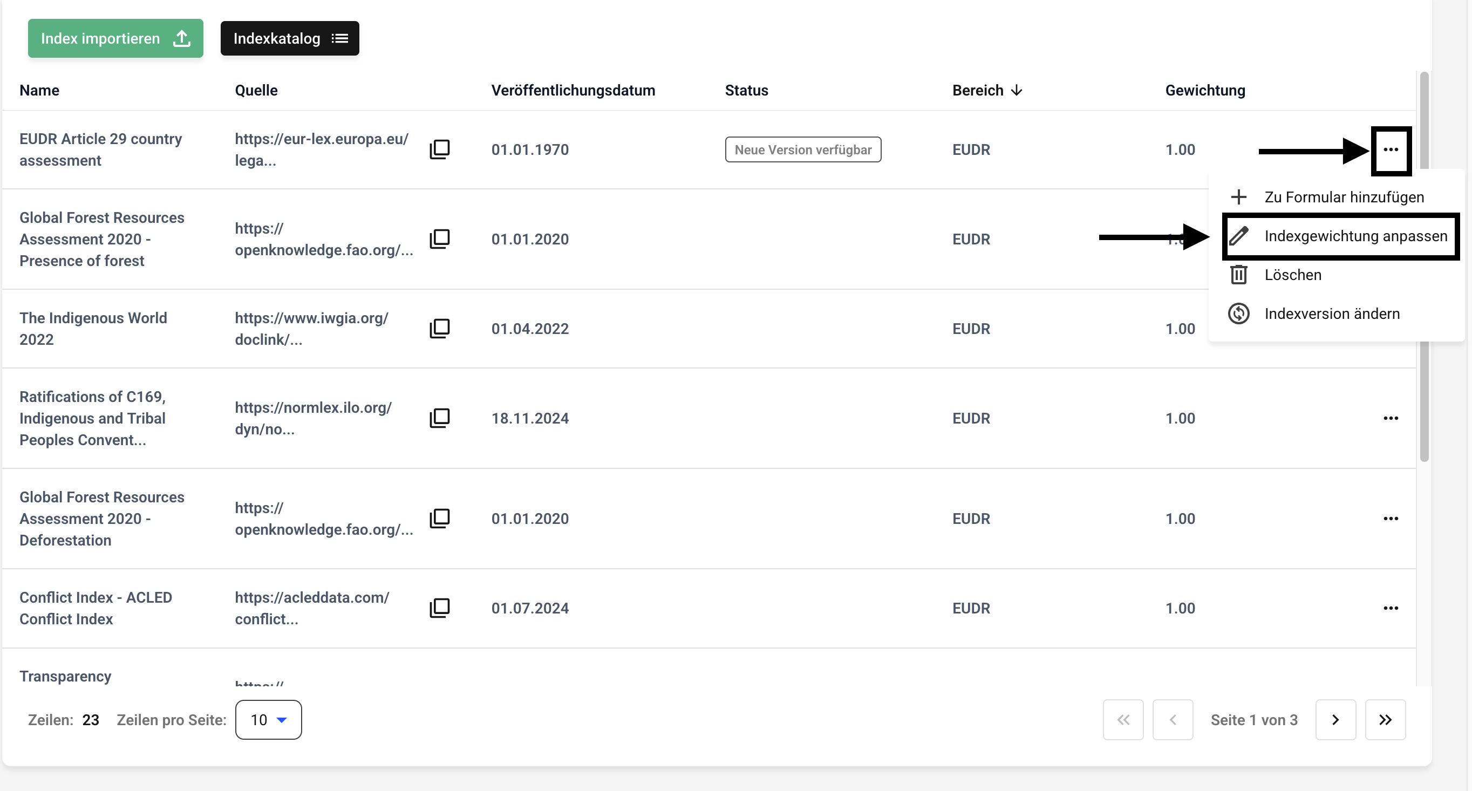Image resolution: width=1472 pixels, height=791 pixels.
Task: Open three-dot menu for EUDR Article 29 row
Action: [1391, 150]
